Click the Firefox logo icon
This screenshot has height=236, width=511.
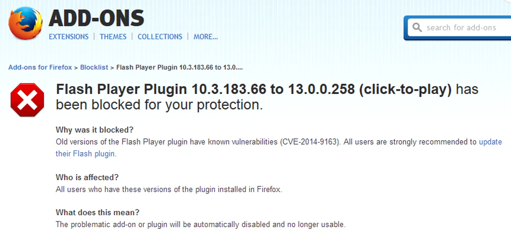pos(26,23)
